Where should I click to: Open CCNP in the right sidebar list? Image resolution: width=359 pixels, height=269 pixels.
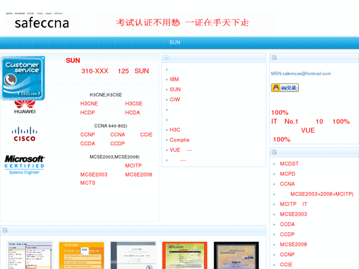click(x=287, y=255)
